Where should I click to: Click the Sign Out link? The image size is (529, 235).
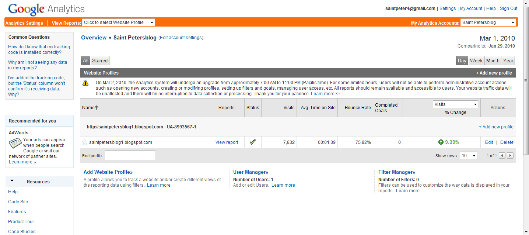(508, 8)
